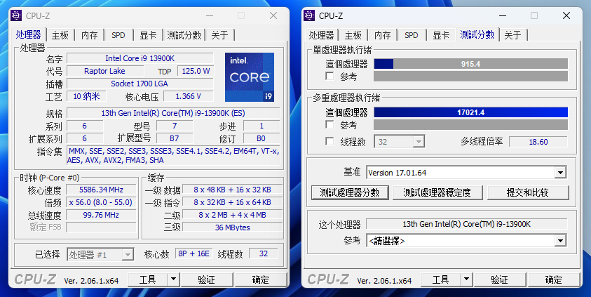Screen dimensions: 591x297
Task: Click 确定 button in left window
Action: tap(261, 279)
